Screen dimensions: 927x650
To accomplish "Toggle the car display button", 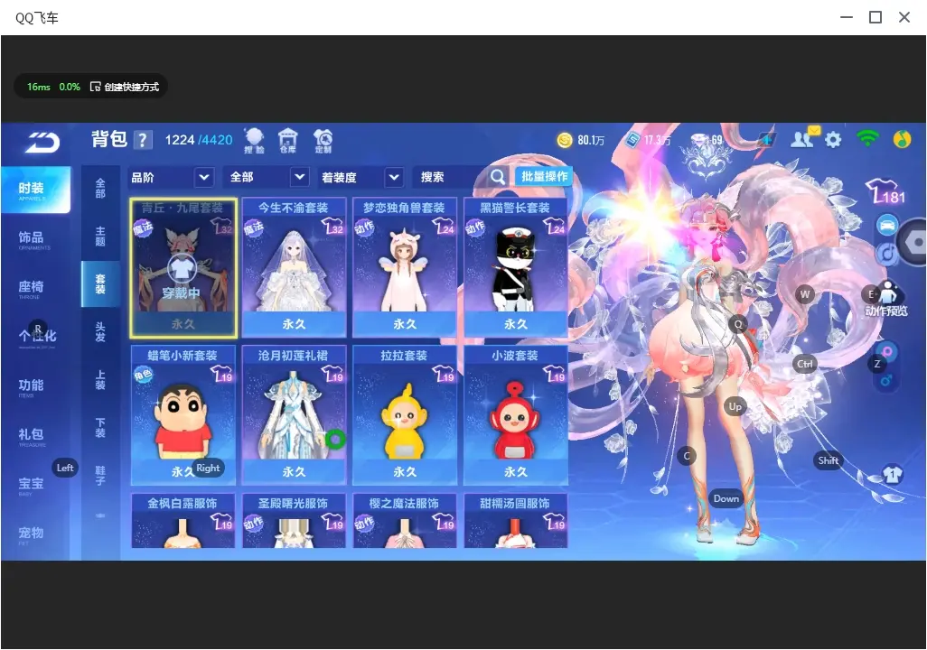I will (887, 225).
